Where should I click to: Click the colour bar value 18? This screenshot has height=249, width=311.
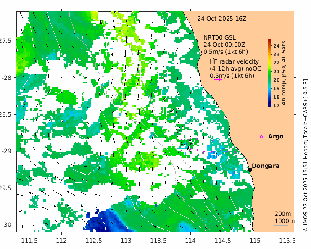tap(276, 97)
